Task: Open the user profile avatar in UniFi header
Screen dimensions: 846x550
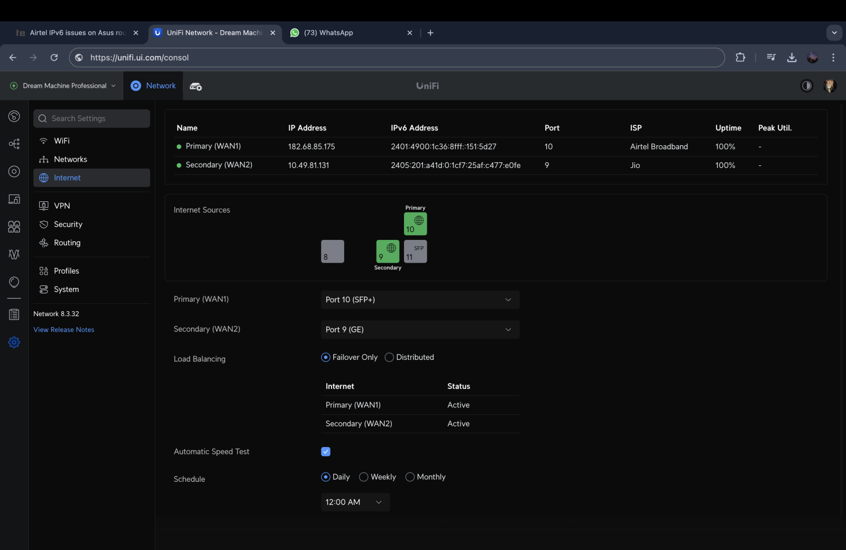Action: (830, 86)
